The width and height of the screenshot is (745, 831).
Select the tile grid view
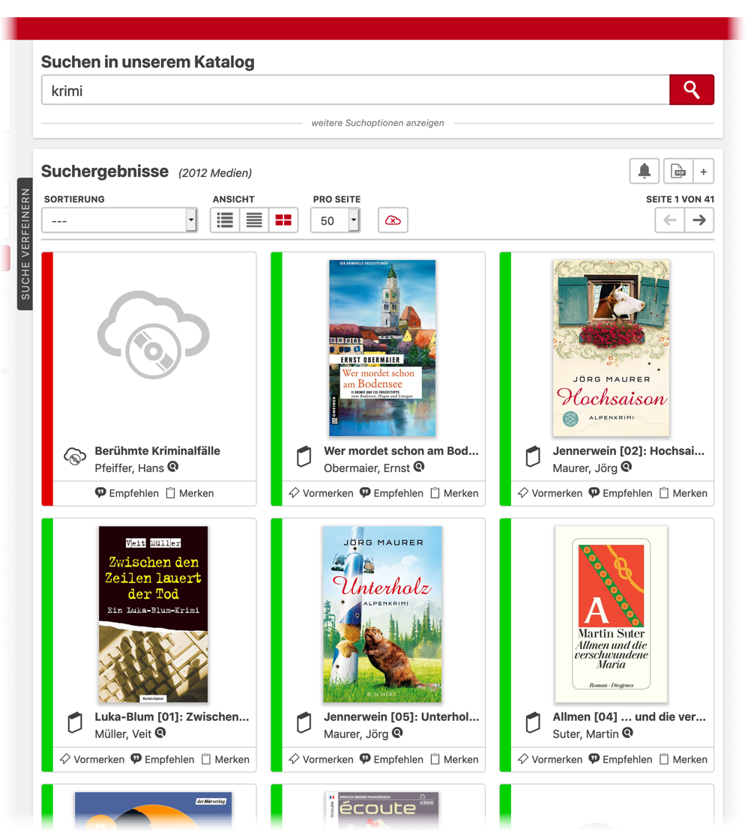pos(283,220)
